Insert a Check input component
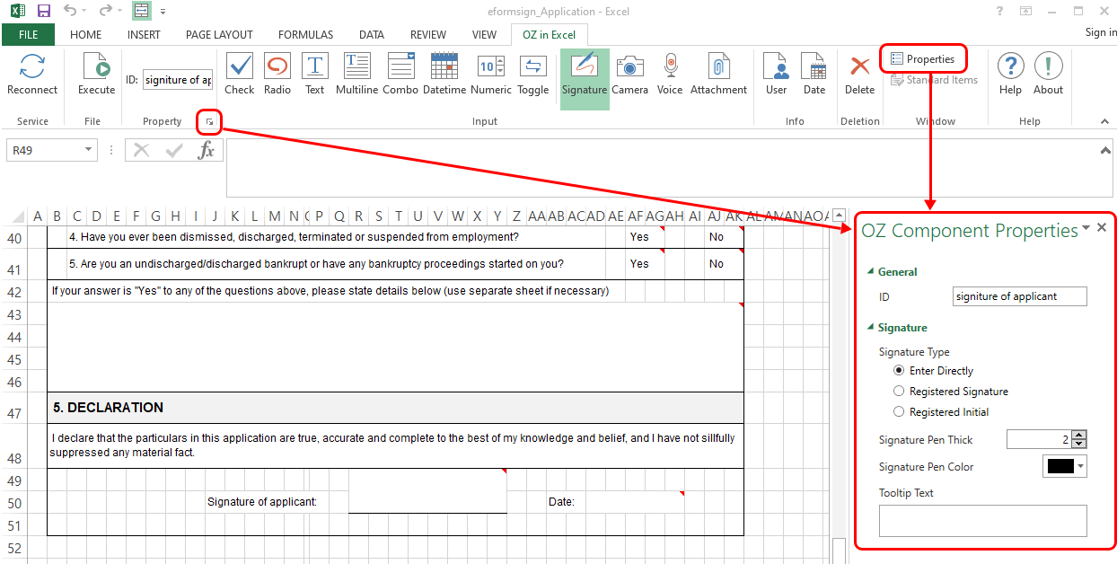Screen dimensions: 1117x564 click(240, 75)
